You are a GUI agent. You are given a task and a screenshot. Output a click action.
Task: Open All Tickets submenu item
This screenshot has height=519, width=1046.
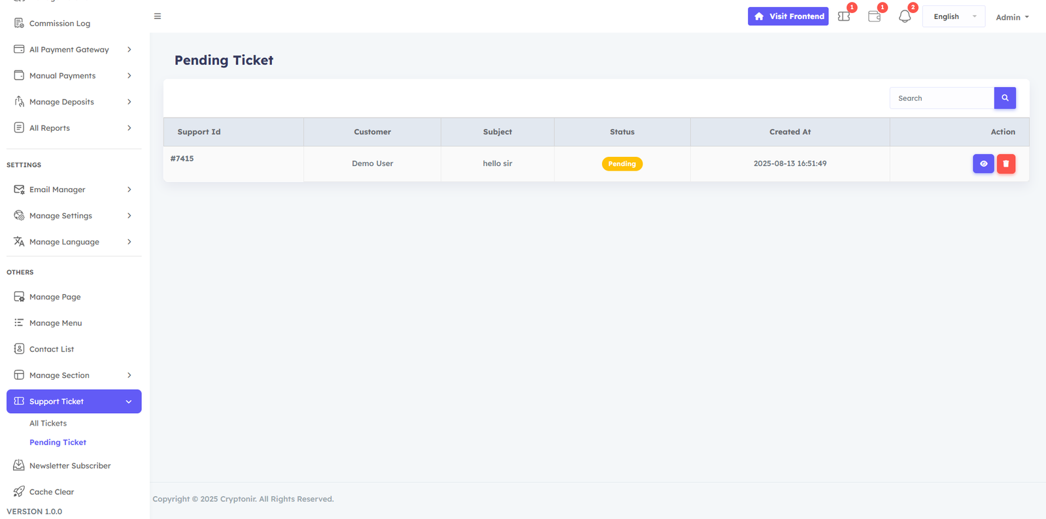pos(48,424)
